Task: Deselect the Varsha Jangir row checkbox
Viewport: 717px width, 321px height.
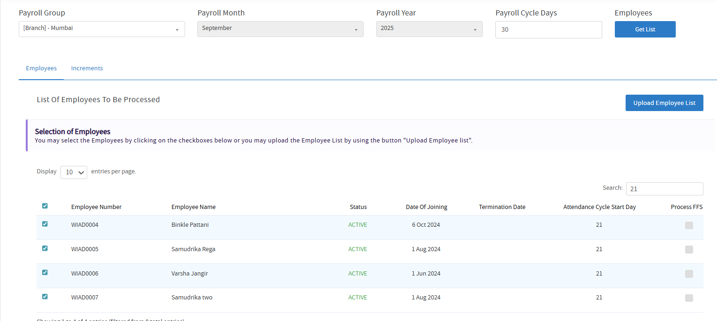Action: [x=45, y=272]
